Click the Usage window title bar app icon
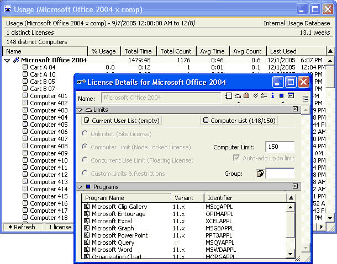This screenshot has height=264, width=337. pos(8,9)
